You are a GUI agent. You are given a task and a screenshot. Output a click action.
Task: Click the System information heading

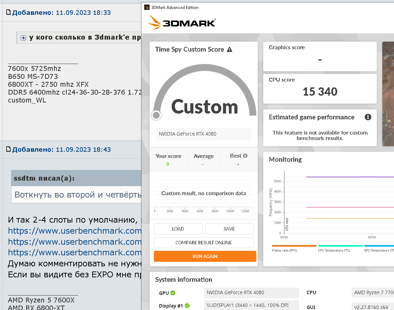pos(184,280)
